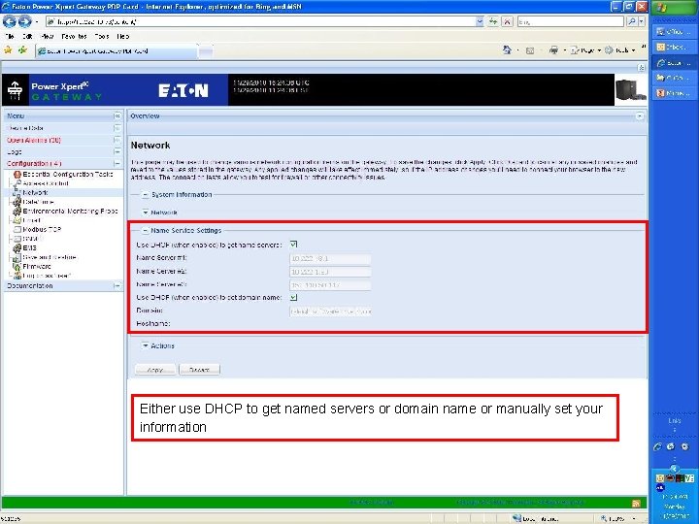Collapse the Menu panel with double-arrow button
This screenshot has width=699, height=524.
pos(117,115)
